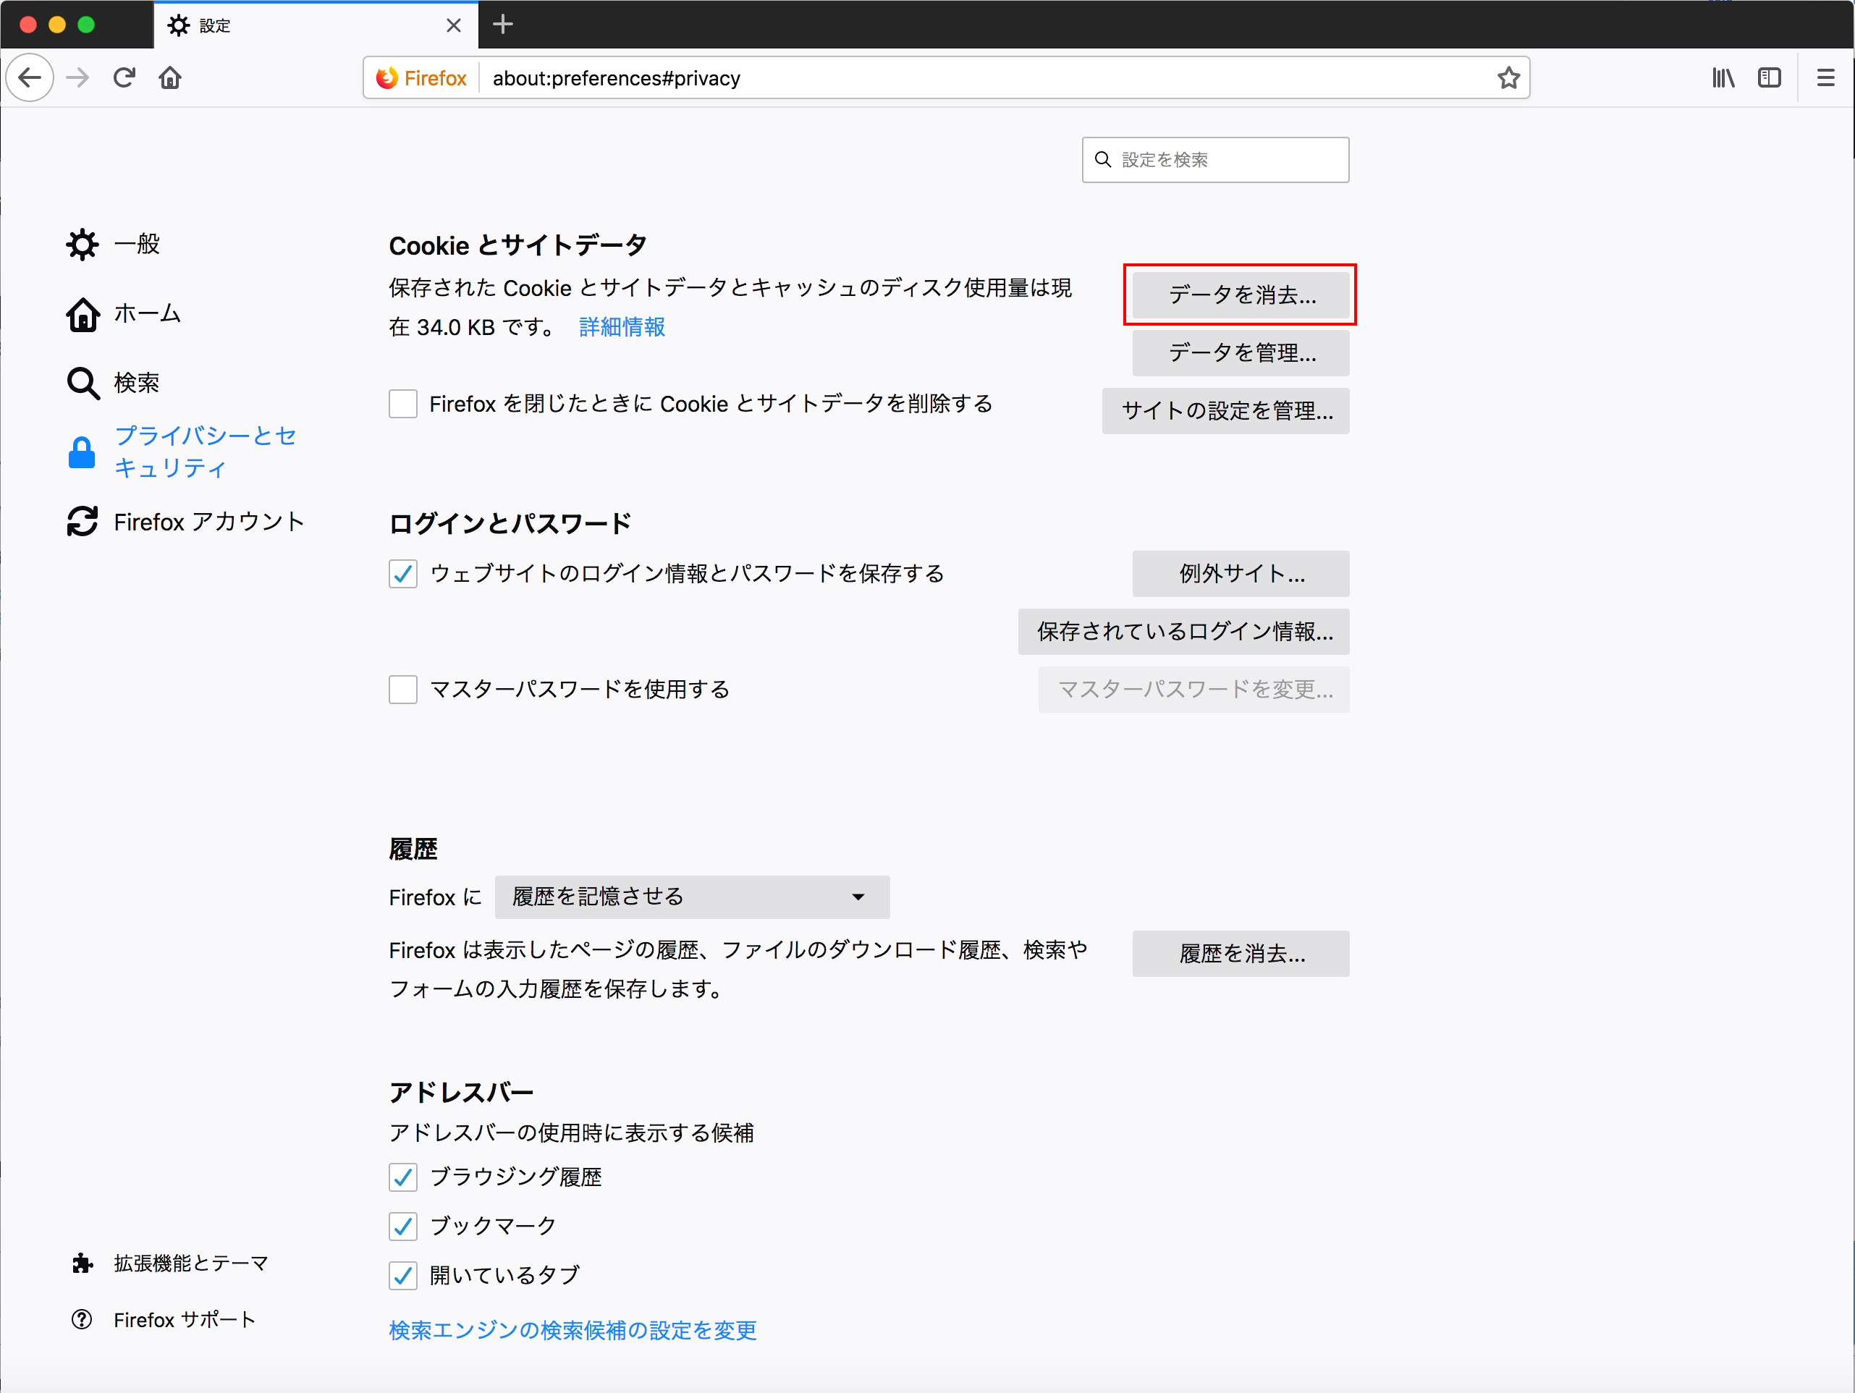Go to the Firefox home page
The width and height of the screenshot is (1855, 1393).
(x=170, y=78)
